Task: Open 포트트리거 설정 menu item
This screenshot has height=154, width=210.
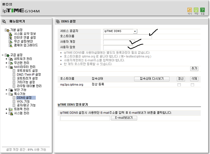Action: (x=27, y=78)
